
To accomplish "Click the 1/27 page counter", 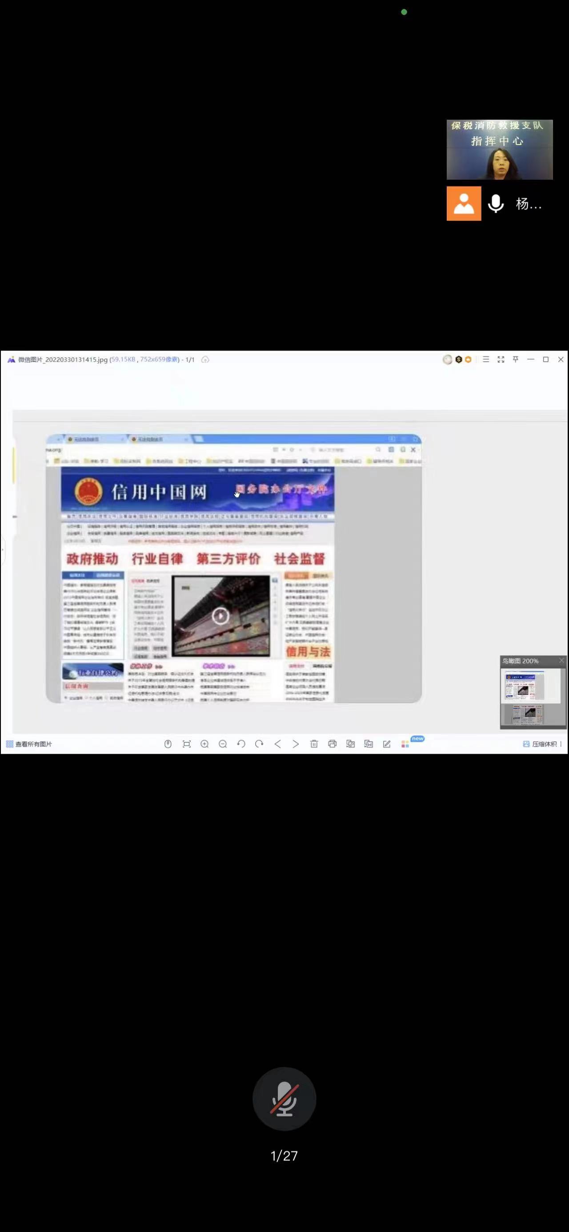I will 284,1156.
